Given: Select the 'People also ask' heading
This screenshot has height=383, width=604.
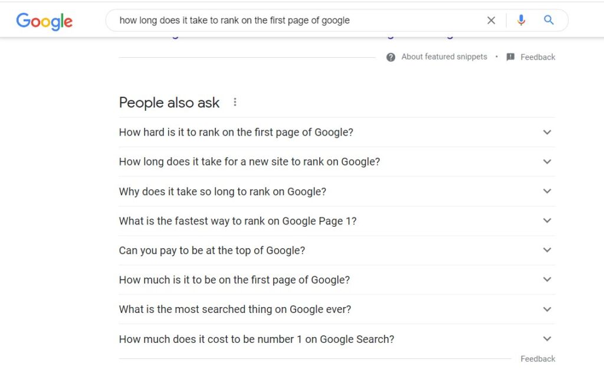Looking at the screenshot, I should pyautogui.click(x=169, y=103).
